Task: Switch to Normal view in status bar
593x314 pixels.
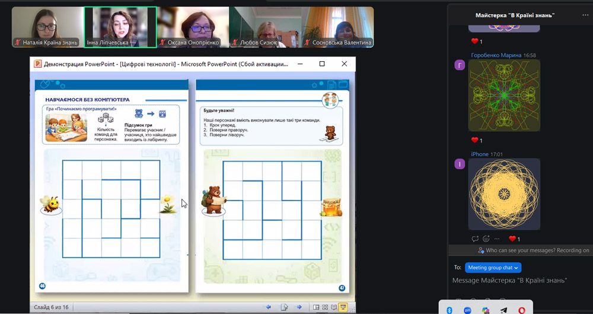Action: point(316,307)
